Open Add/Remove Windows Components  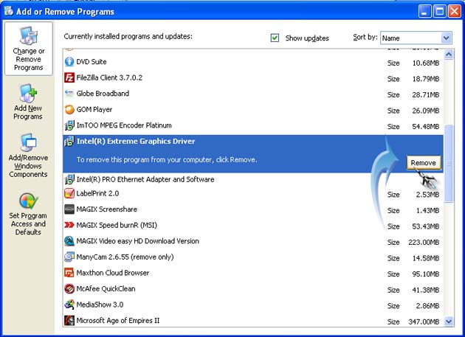pos(28,156)
